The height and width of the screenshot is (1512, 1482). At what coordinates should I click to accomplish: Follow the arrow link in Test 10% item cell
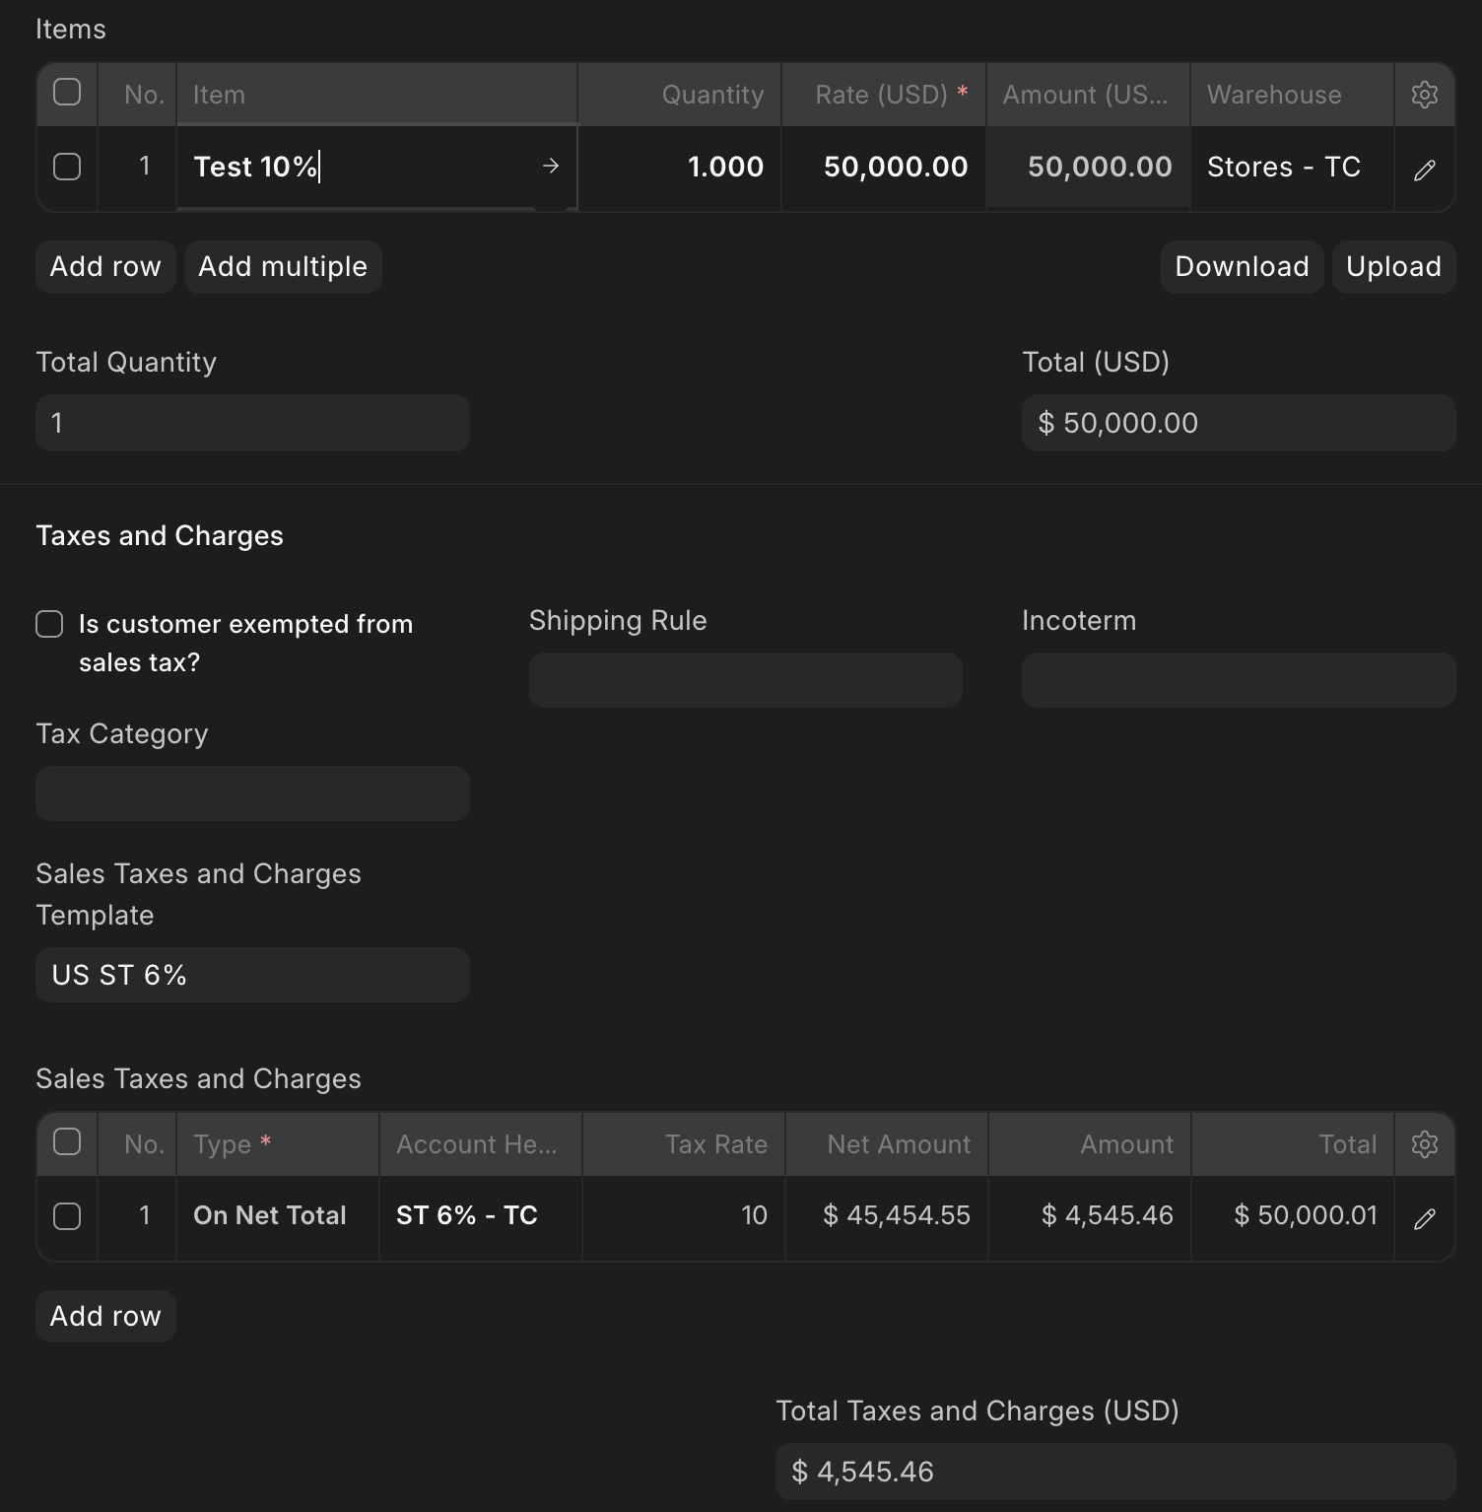coord(551,167)
